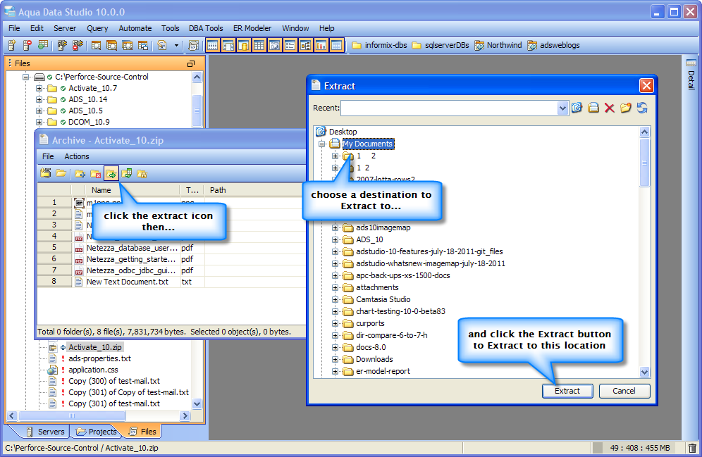Viewport: 702px width, 457px height.
Task: Click the grid with green circle toolbar icon
Action: coord(42,45)
